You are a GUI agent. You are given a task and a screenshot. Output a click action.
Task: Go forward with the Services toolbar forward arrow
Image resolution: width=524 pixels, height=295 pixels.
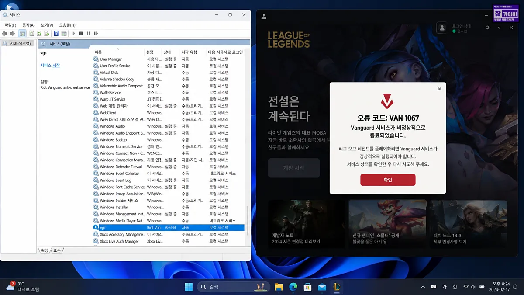(x=12, y=34)
